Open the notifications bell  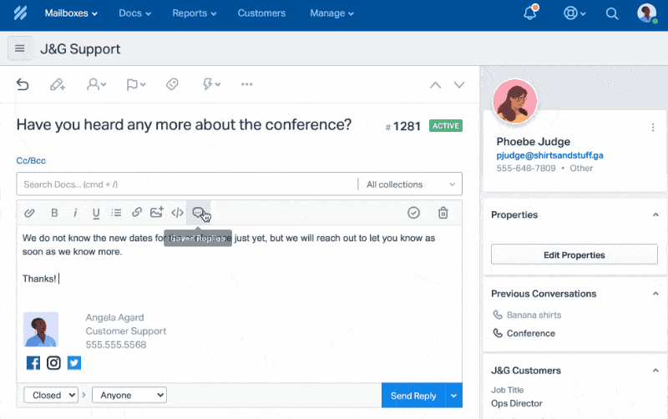pos(529,13)
